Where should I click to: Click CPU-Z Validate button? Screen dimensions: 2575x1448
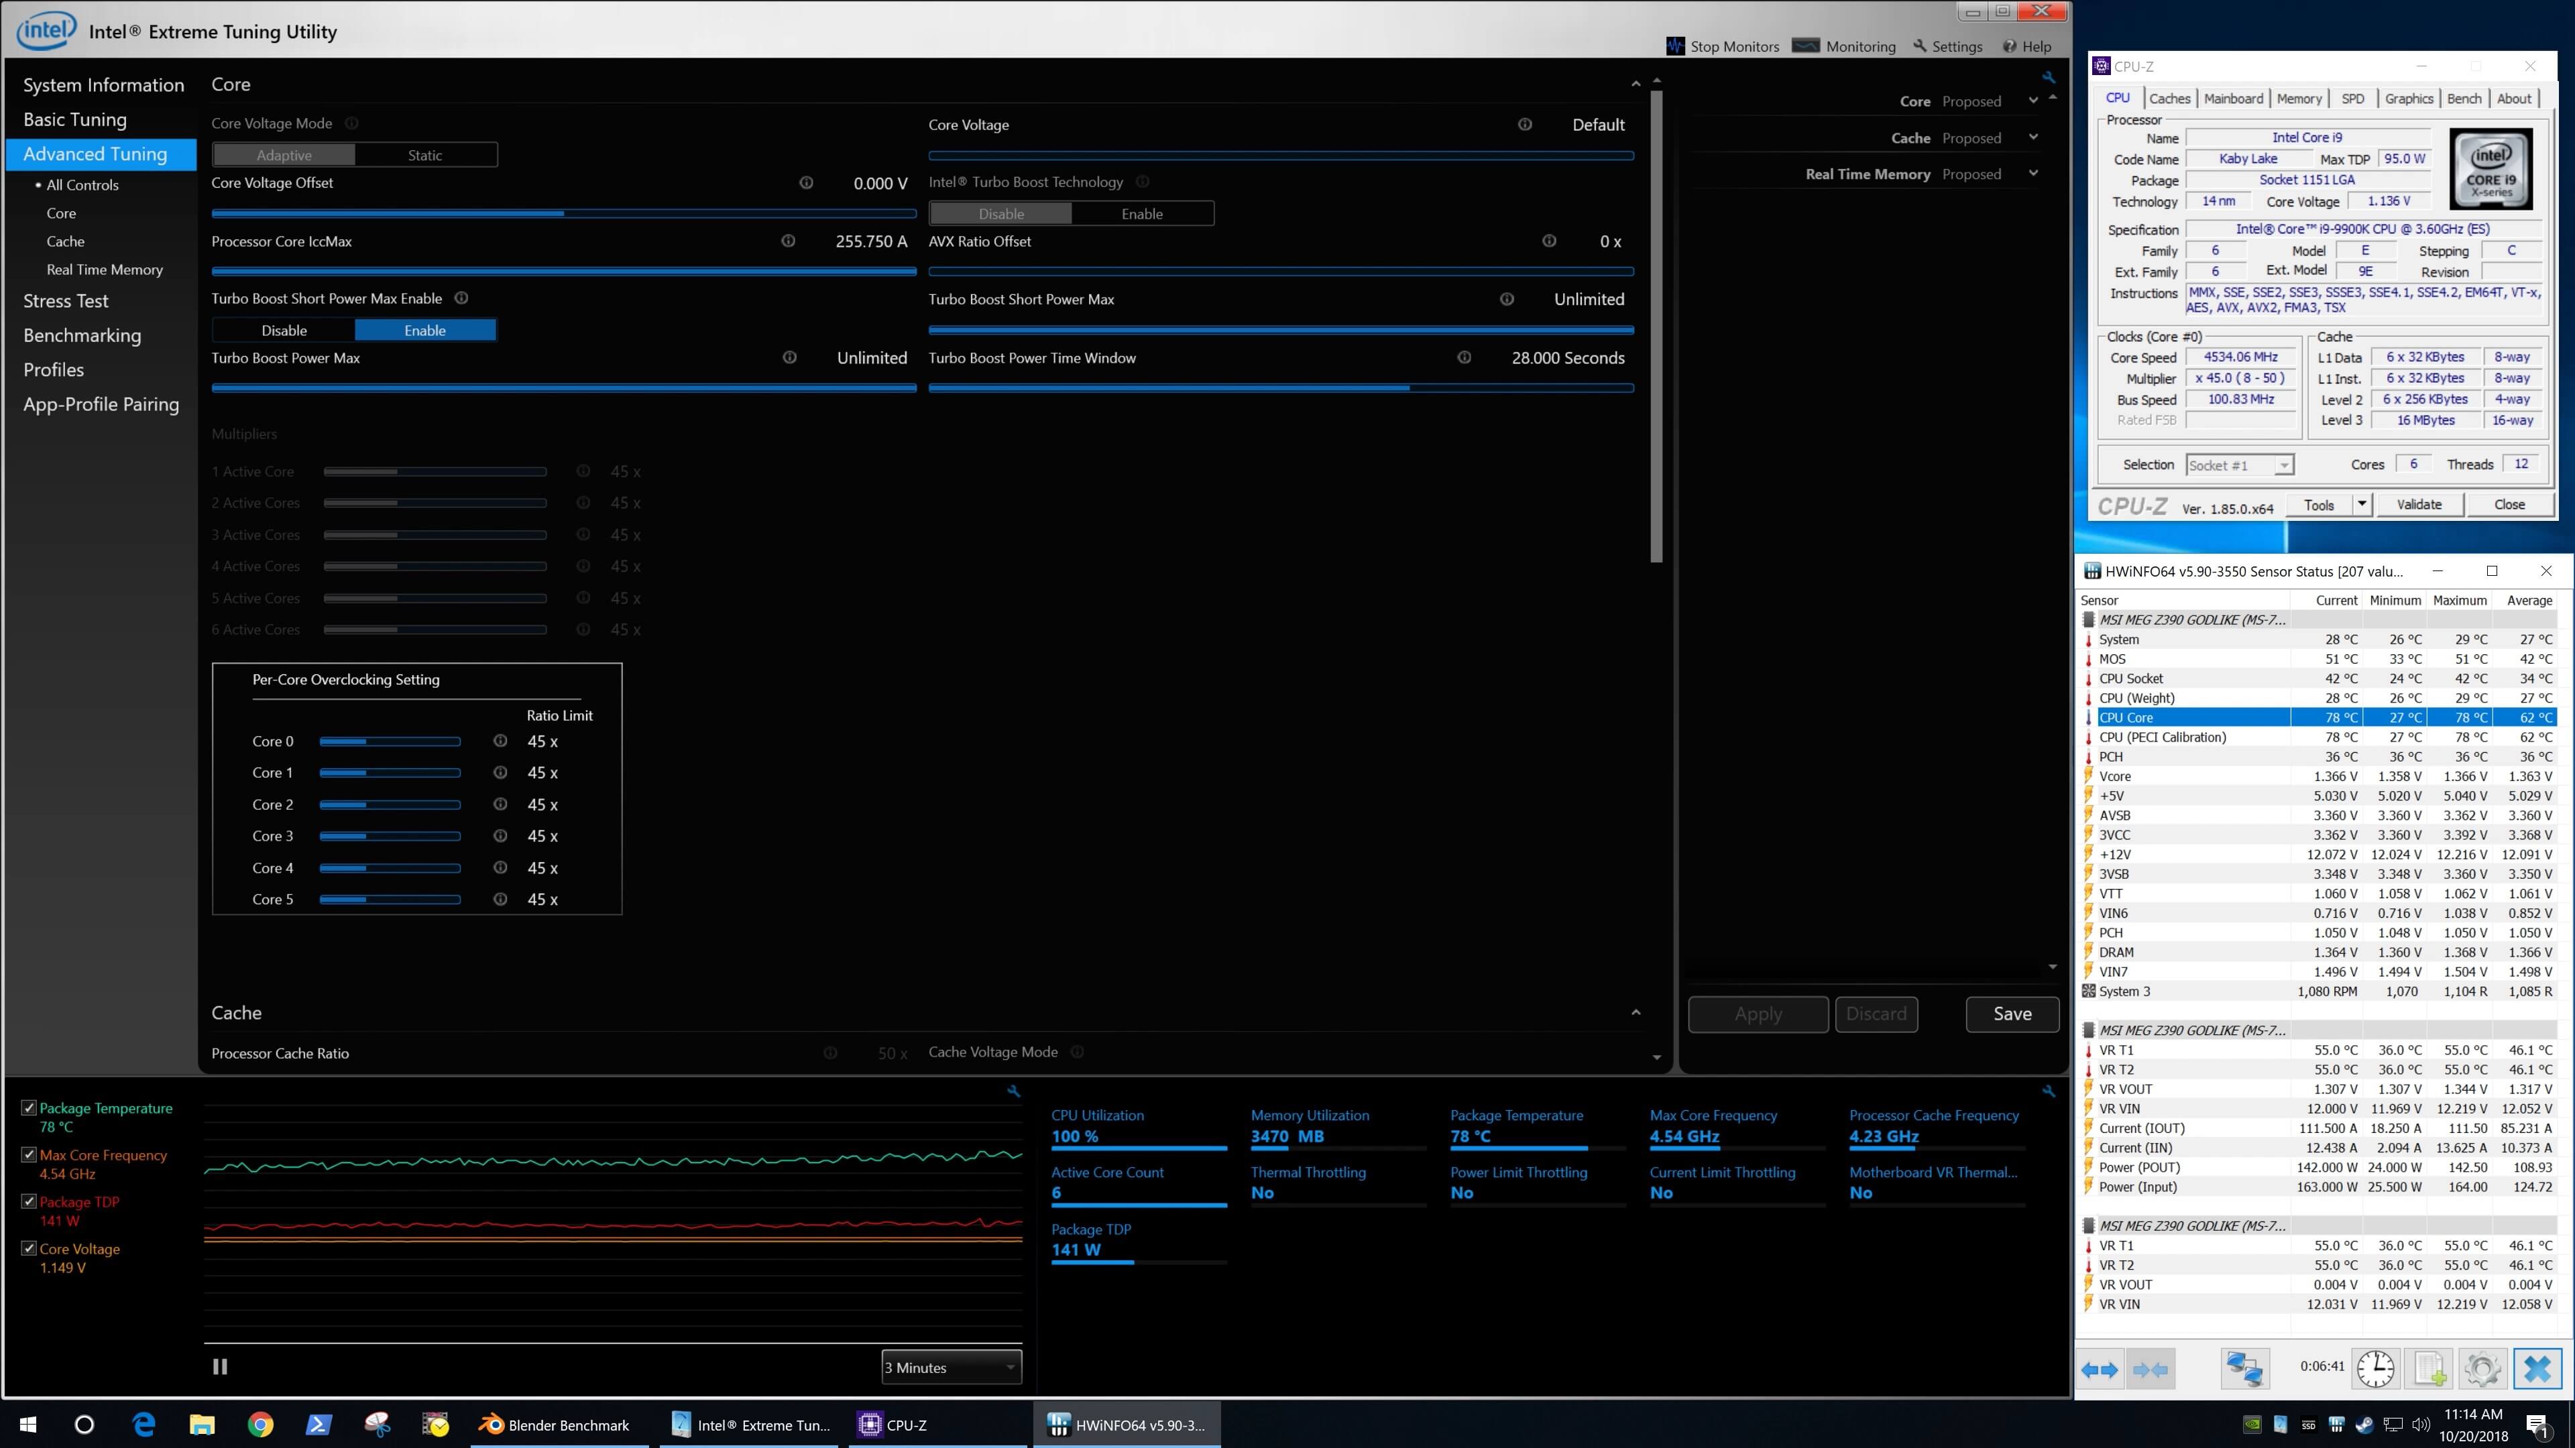[2418, 505]
